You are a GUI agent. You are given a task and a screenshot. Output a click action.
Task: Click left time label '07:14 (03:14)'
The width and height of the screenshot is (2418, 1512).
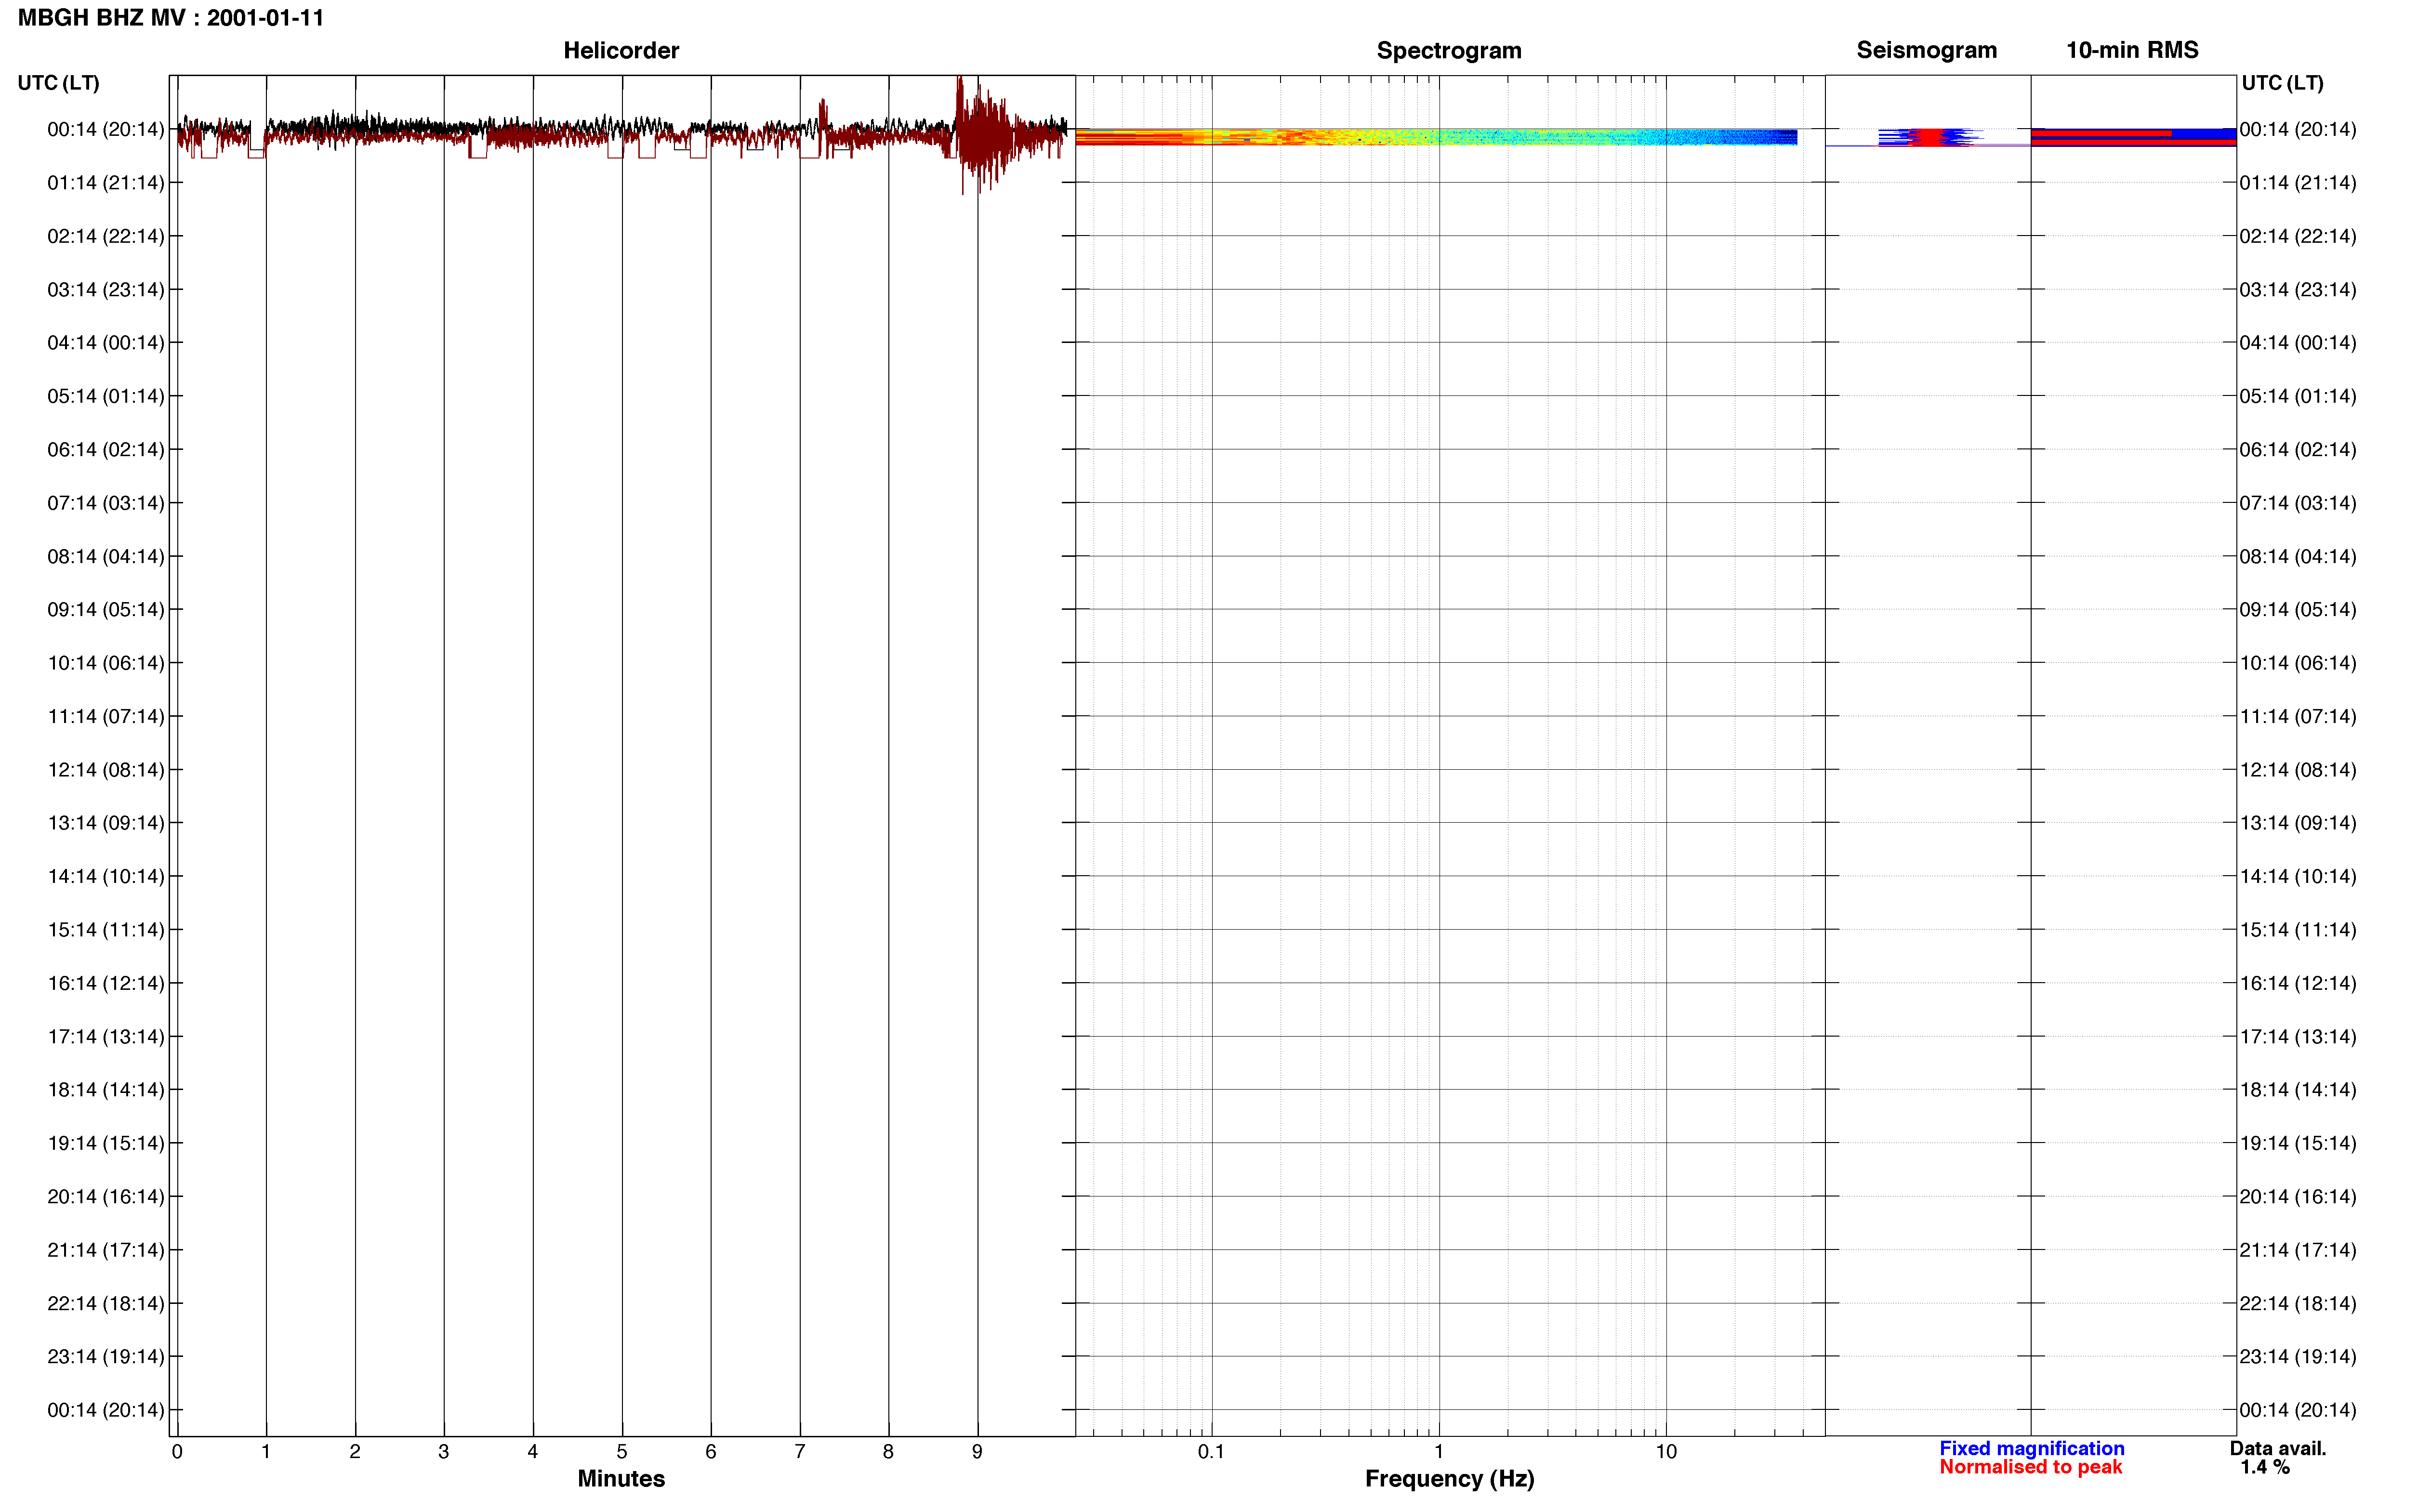click(x=105, y=503)
